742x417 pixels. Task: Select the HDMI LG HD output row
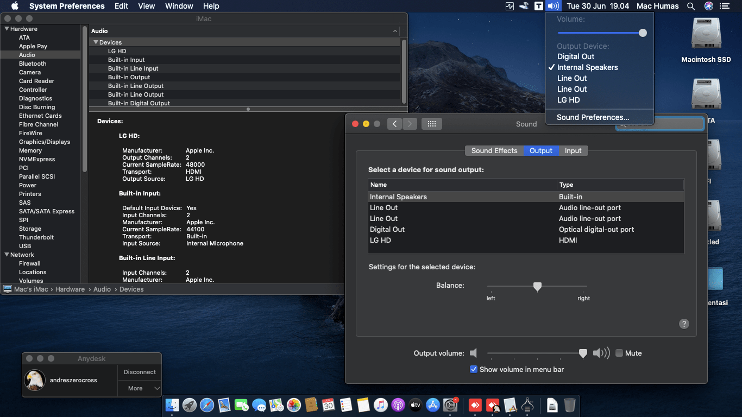click(526, 240)
